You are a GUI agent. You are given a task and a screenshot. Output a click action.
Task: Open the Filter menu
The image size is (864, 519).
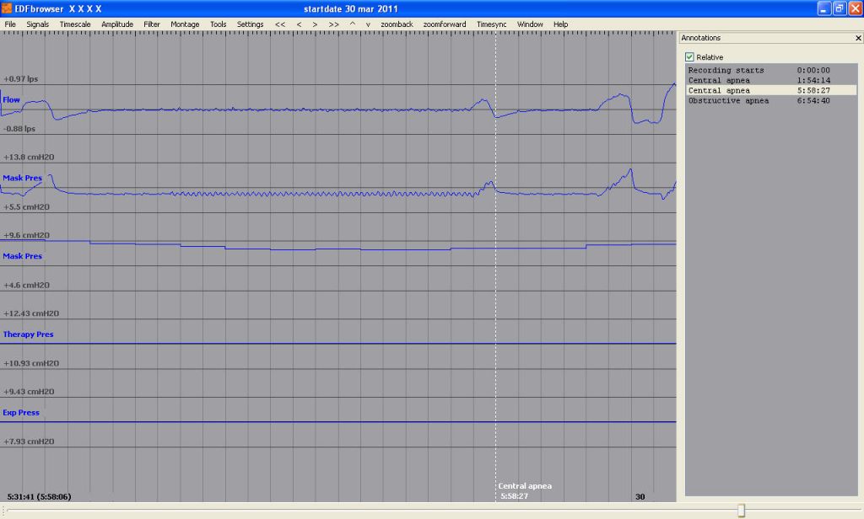click(152, 24)
